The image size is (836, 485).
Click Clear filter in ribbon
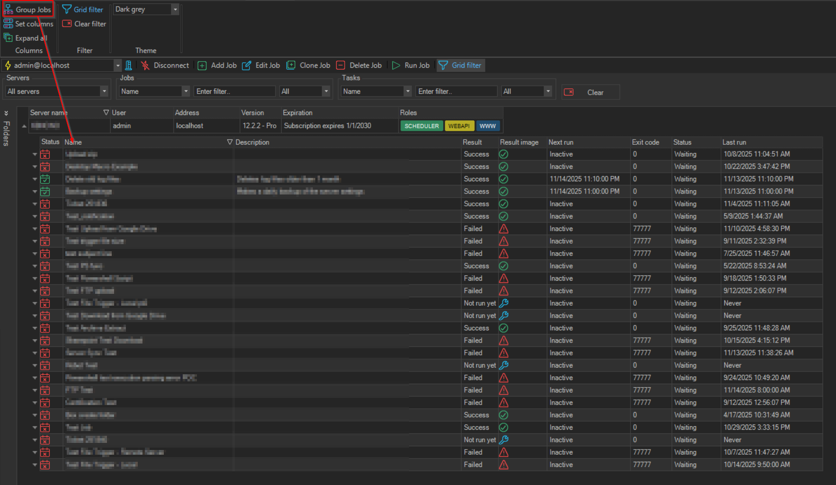click(x=84, y=24)
